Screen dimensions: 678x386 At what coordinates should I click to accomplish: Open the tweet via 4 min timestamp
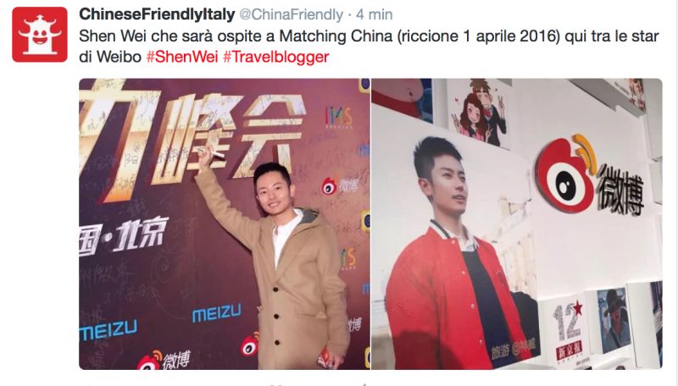point(375,14)
